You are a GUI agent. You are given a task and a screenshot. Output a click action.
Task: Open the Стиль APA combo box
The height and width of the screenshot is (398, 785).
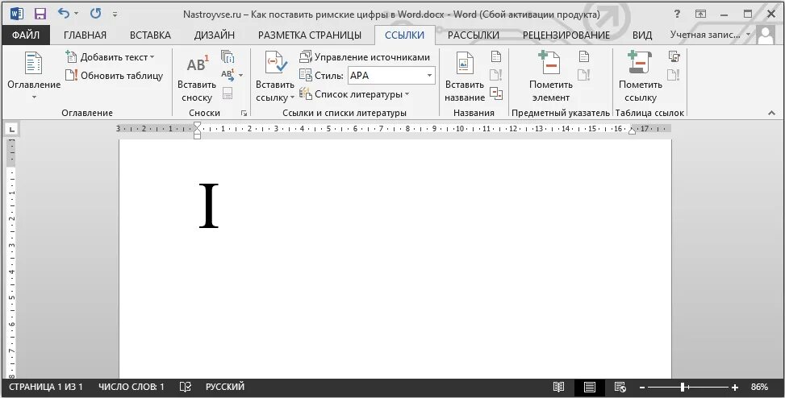pyautogui.click(x=391, y=76)
